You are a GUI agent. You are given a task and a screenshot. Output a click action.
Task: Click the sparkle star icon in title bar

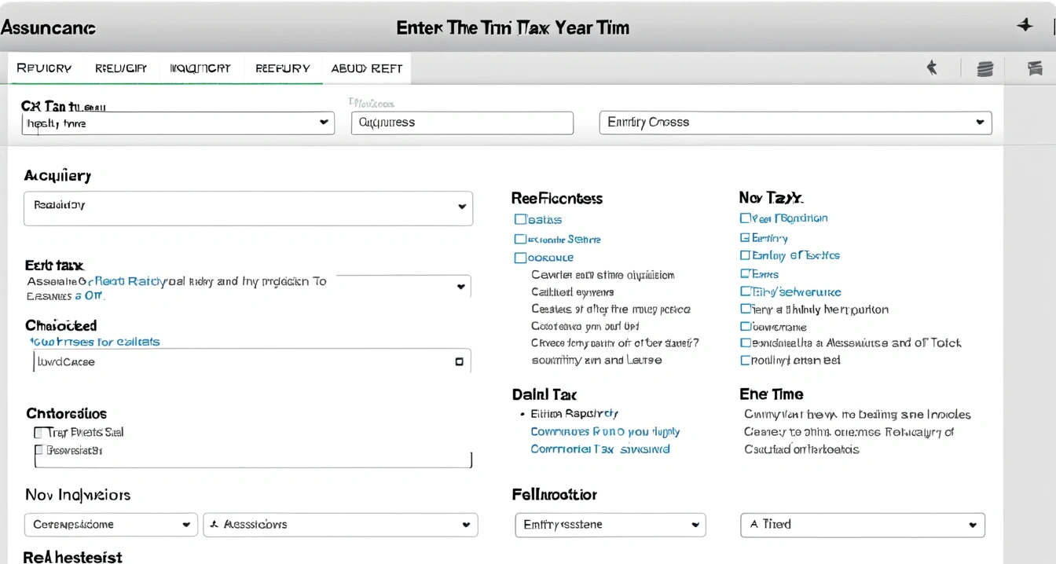pos(1025,25)
